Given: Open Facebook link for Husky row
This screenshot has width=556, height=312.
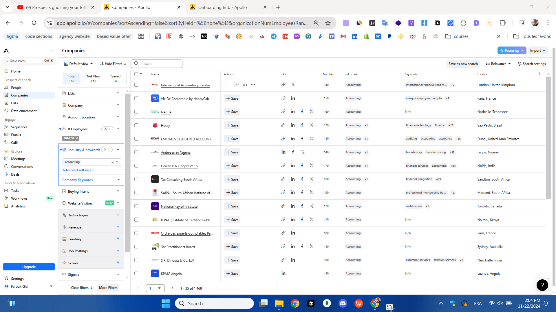Looking at the screenshot, I should [x=302, y=125].
